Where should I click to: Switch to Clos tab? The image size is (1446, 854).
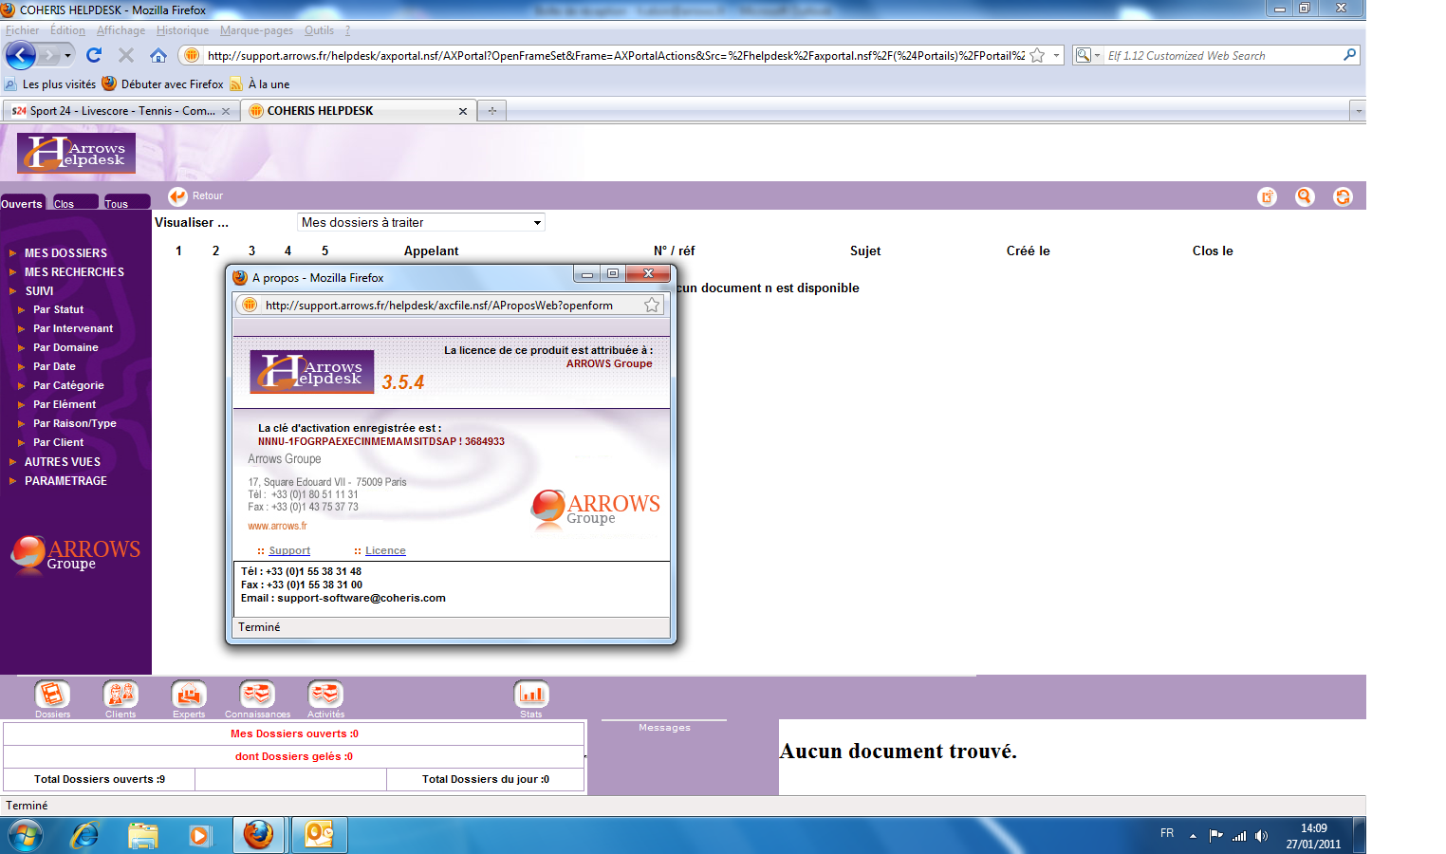(74, 203)
